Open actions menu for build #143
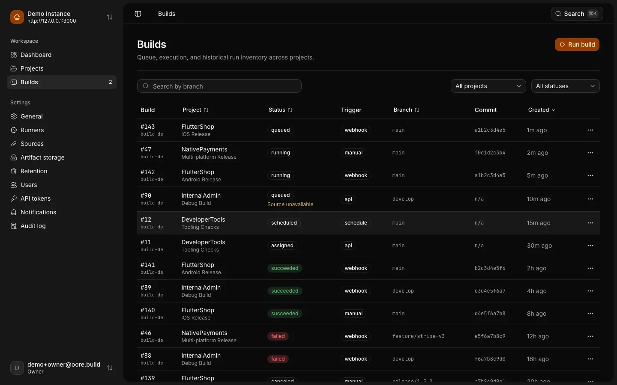This screenshot has height=385, width=617. [x=590, y=130]
